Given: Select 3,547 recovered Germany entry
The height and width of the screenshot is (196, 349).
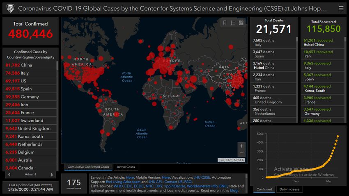Looking at the screenshot, I should coord(322,112).
